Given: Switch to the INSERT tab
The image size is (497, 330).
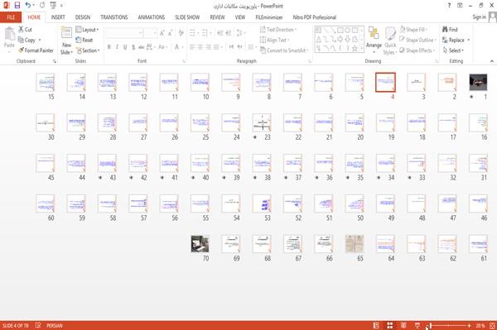Looking at the screenshot, I should pyautogui.click(x=58, y=17).
